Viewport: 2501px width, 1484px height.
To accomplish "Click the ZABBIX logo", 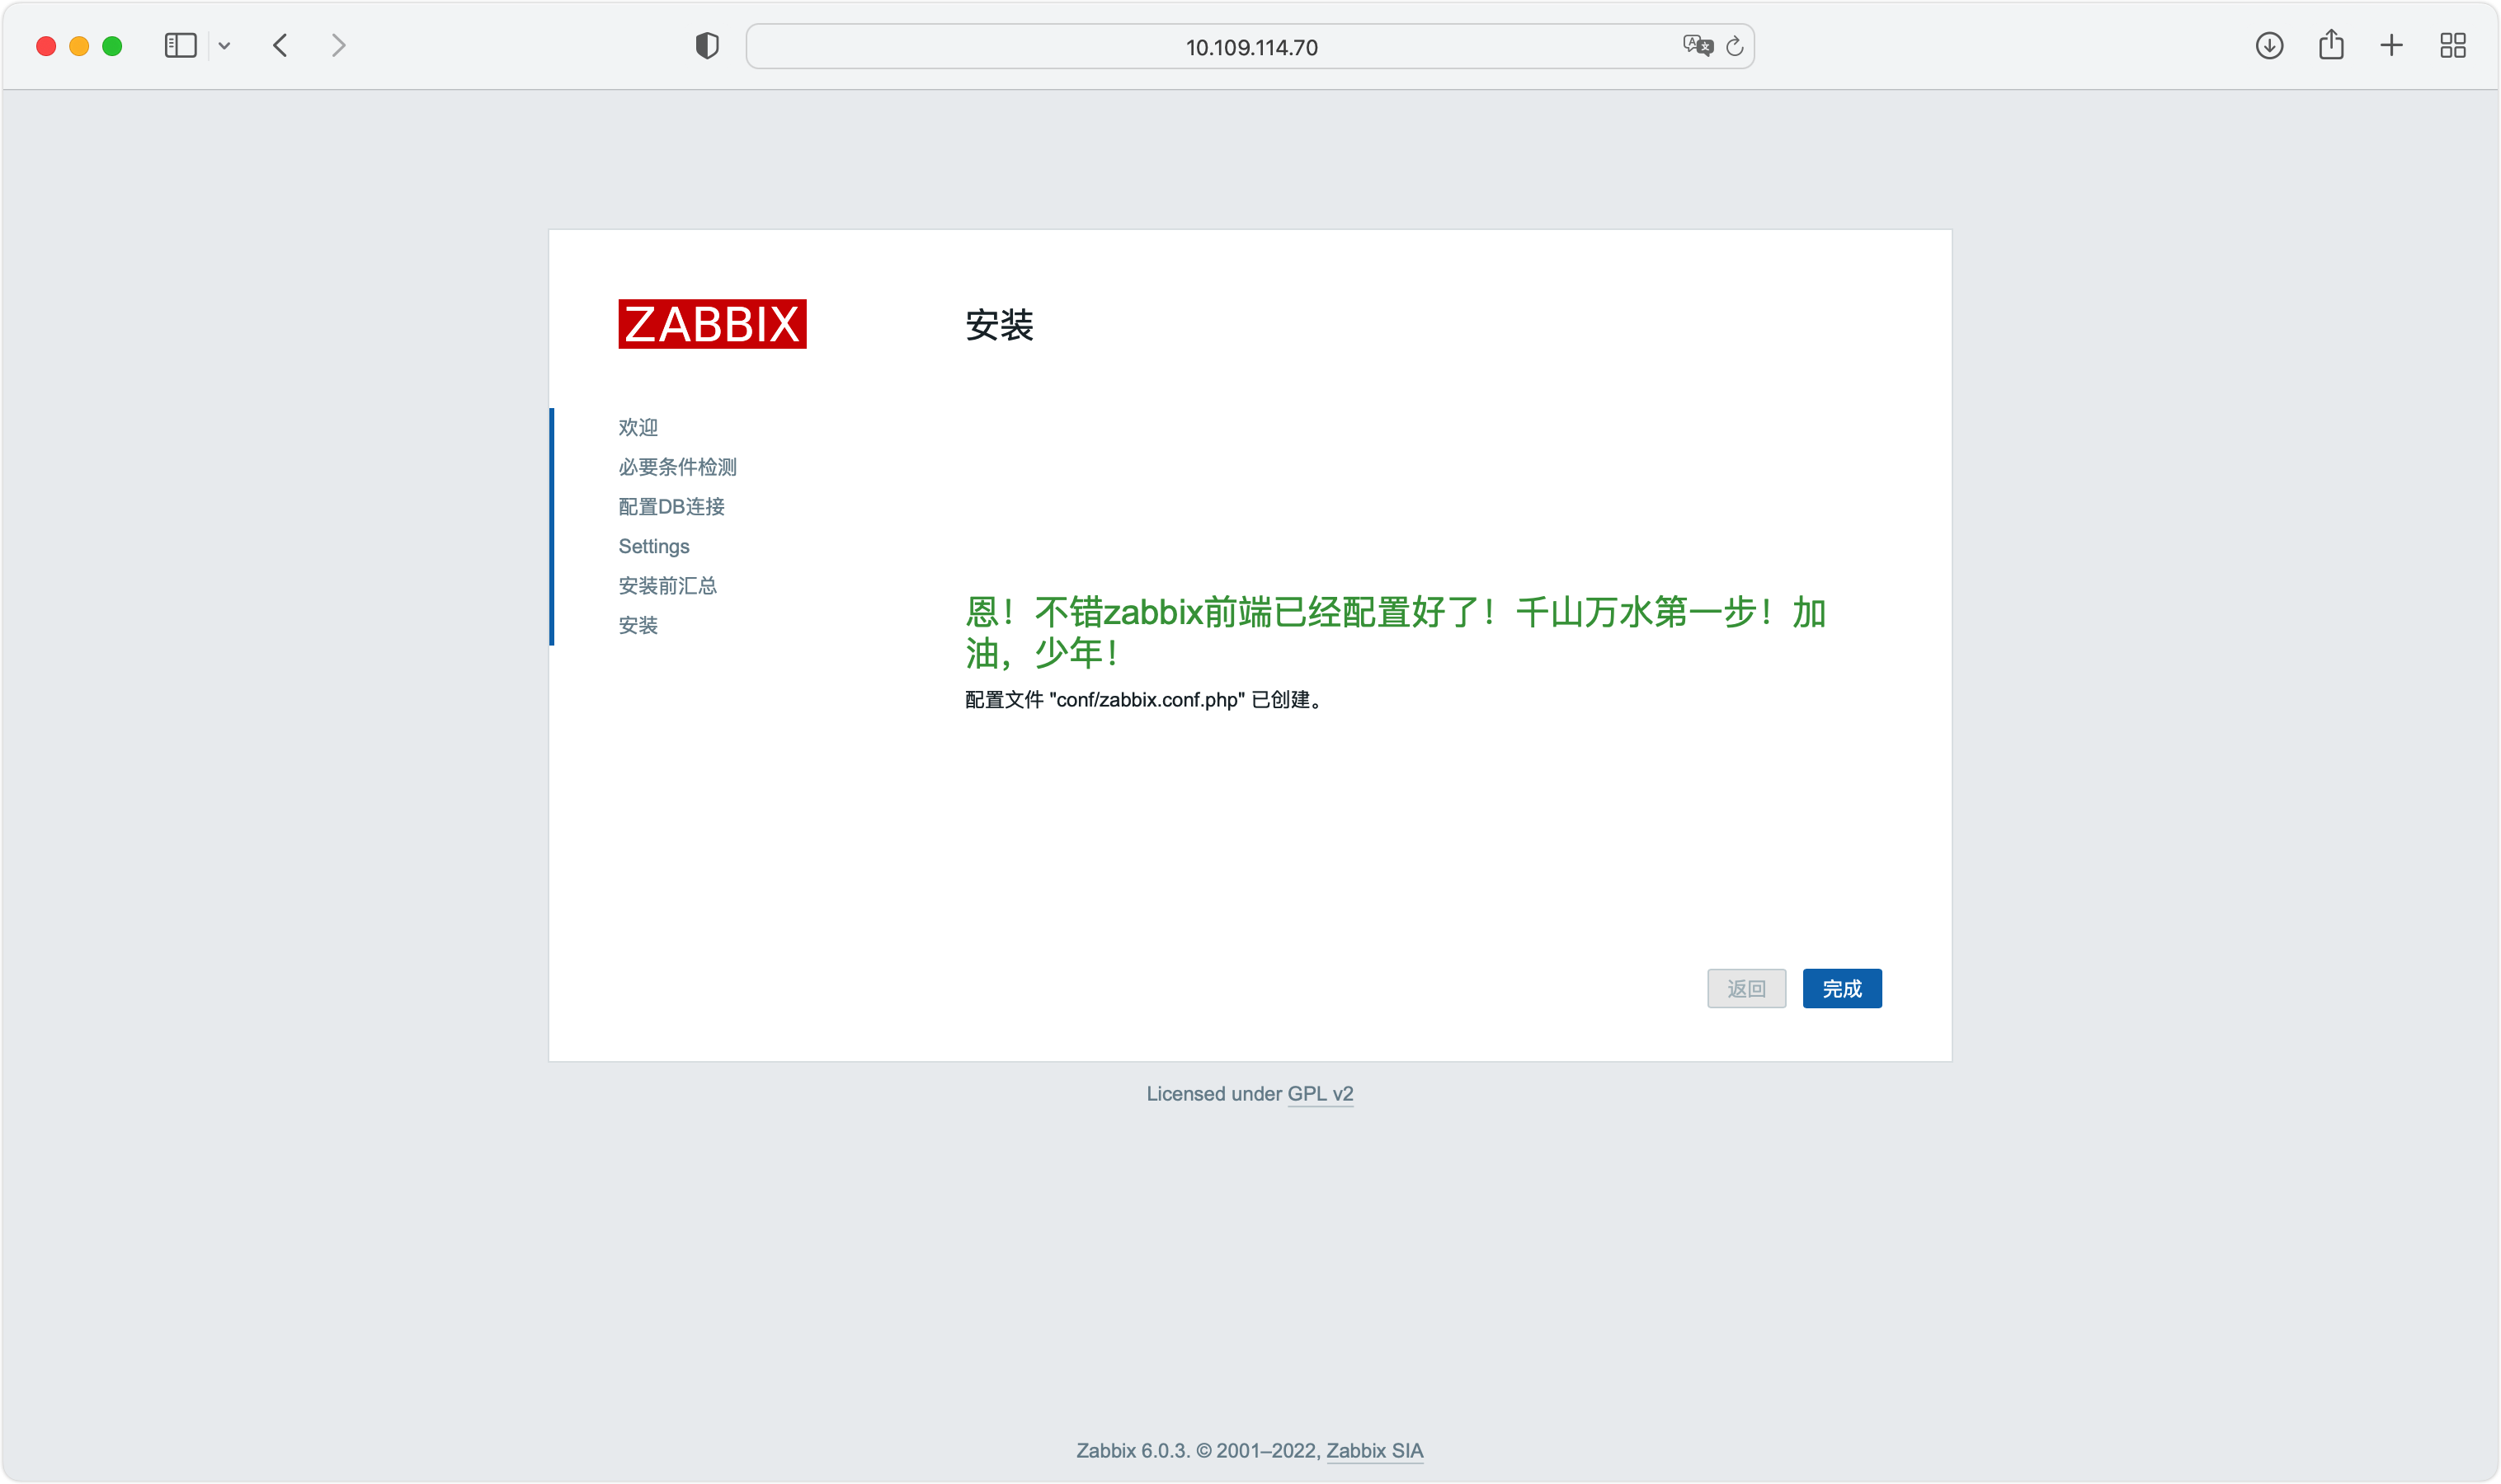I will click(713, 324).
